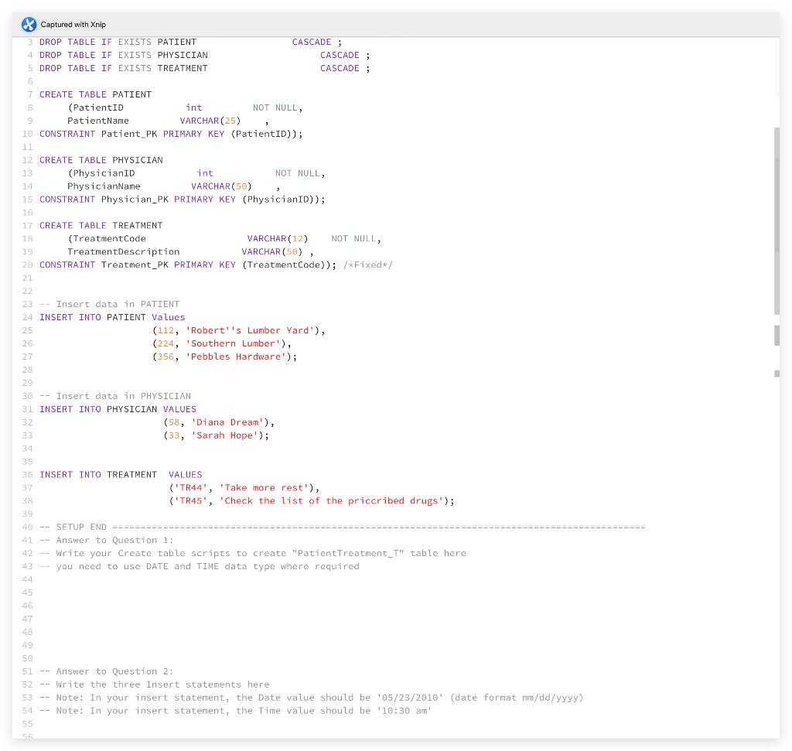The width and height of the screenshot is (792, 751).
Task: Click 'DROP TABLE IF EXISTS PHYSICIAN' on line 4
Action: [x=123, y=55]
